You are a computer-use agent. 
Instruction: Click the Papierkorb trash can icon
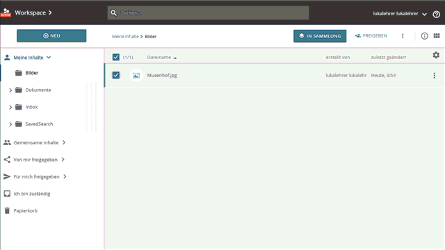7,210
